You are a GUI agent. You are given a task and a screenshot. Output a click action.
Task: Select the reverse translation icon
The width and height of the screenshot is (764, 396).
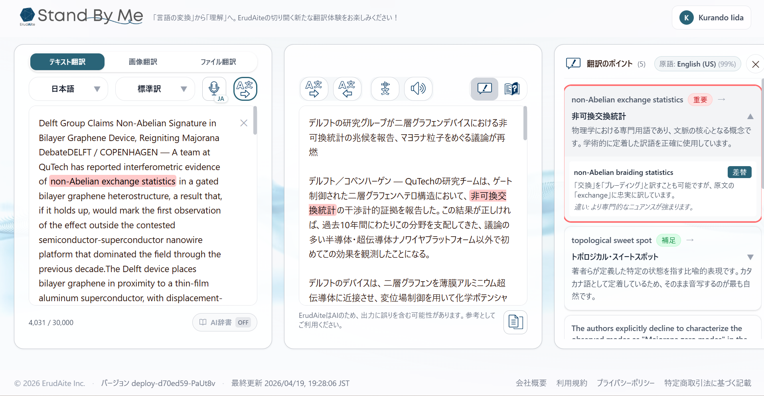[347, 88]
